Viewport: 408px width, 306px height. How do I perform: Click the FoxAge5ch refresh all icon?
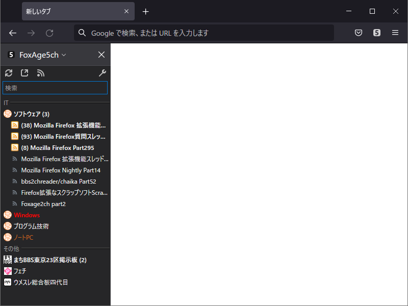pyautogui.click(x=9, y=73)
